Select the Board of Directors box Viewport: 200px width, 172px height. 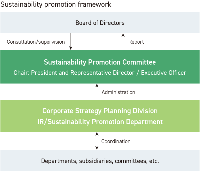100,23
